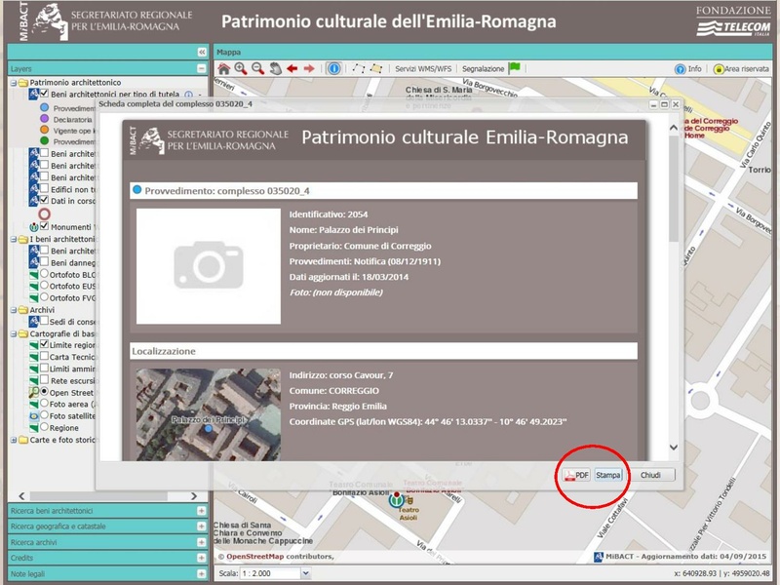Expand the Ricerca archivi panel
The height and width of the screenshot is (585, 780).
tap(202, 542)
